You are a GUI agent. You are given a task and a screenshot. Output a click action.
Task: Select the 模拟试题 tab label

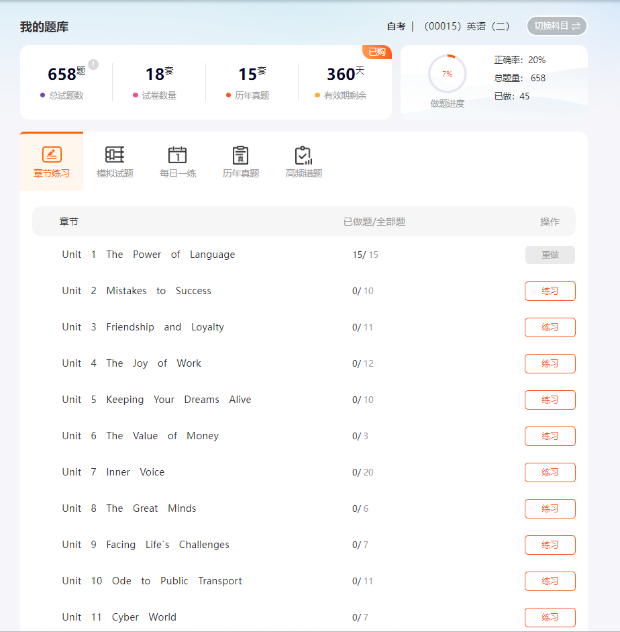pos(115,173)
